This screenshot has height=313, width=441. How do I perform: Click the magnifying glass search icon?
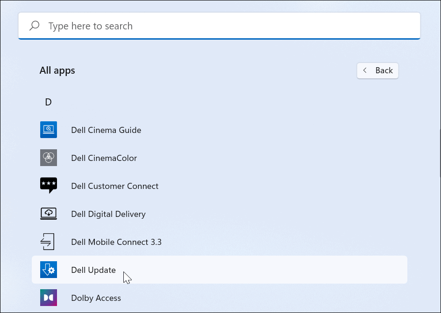tap(34, 26)
